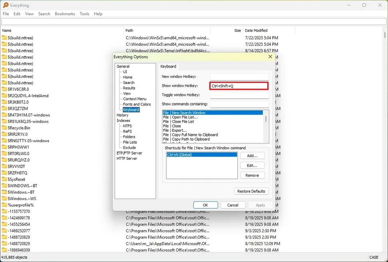Open the Bookmarks menu
Screen dimensions: 388x262
65,14
